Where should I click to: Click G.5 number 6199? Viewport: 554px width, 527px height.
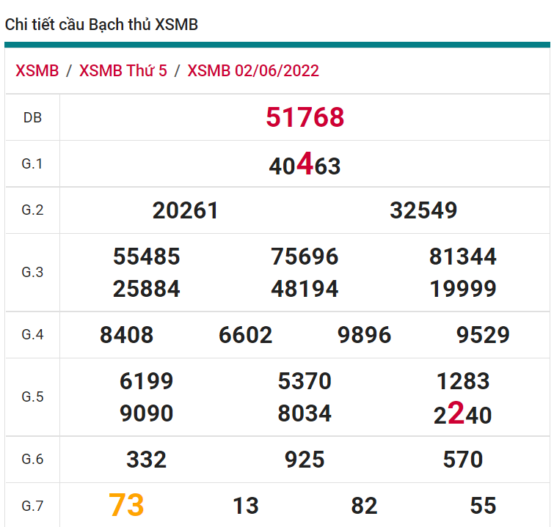tap(147, 381)
